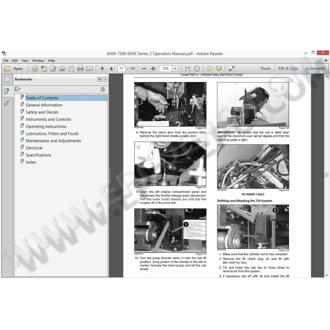Screen dimensions: 330x330
Task: Click the Figure 49 clevis pins photo
Action: pyautogui.click(x=170, y=104)
